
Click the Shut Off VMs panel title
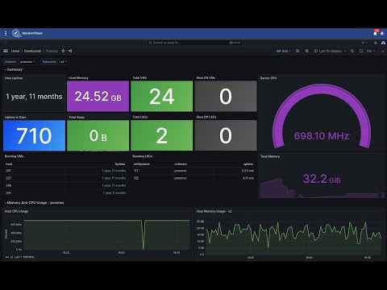tap(206, 78)
